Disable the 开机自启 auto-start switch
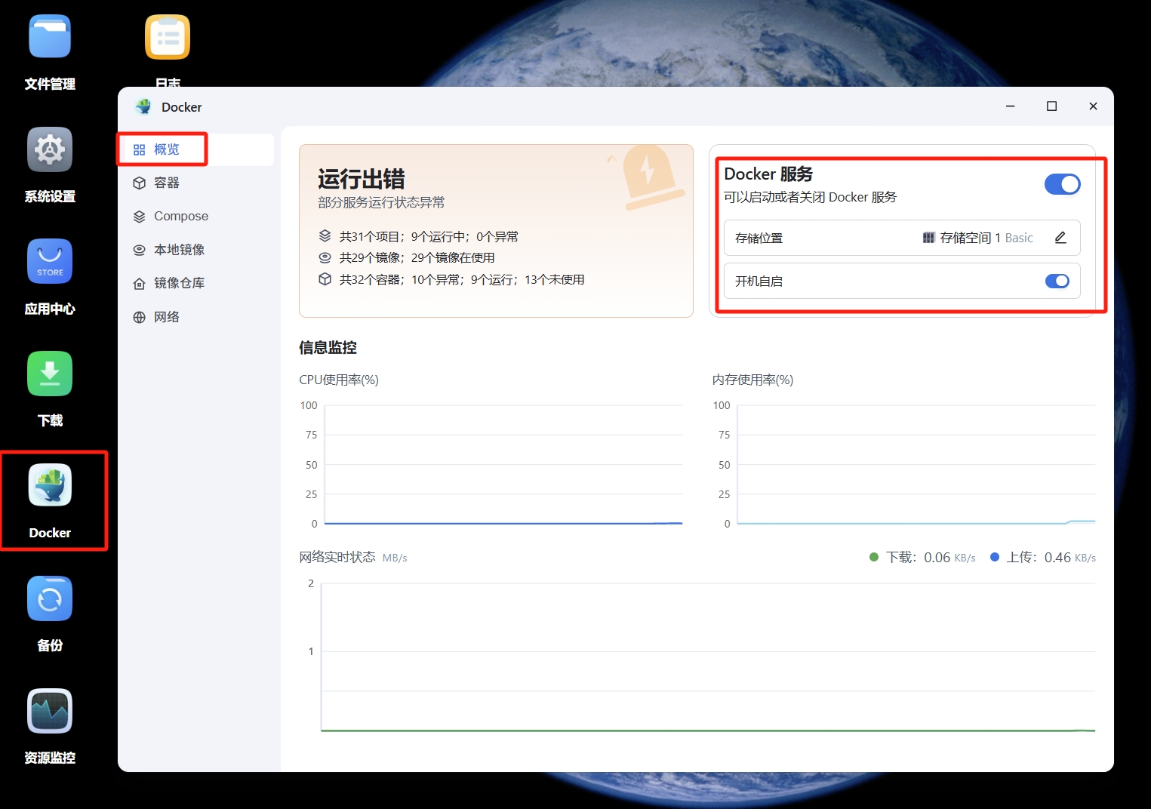 point(1057,281)
